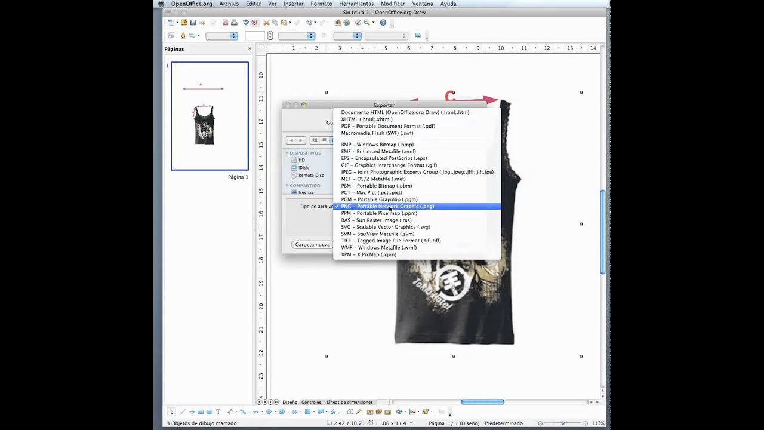Viewport: 764px width, 430px height.
Task: Select HD device in Exportar sidebar
Action: coord(298,160)
